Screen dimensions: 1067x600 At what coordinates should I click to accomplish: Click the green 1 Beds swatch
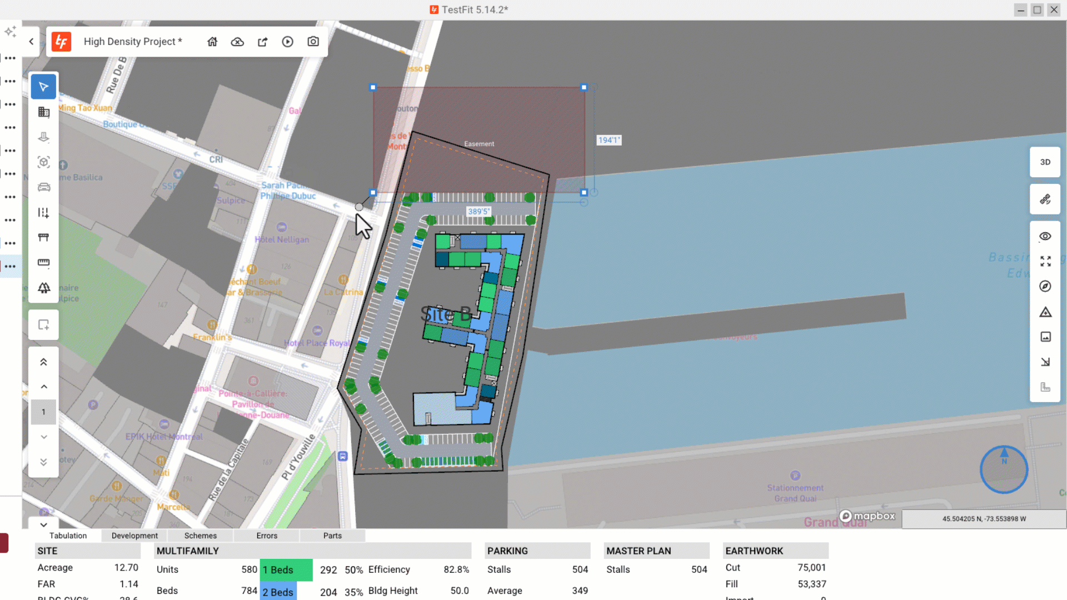(x=286, y=570)
